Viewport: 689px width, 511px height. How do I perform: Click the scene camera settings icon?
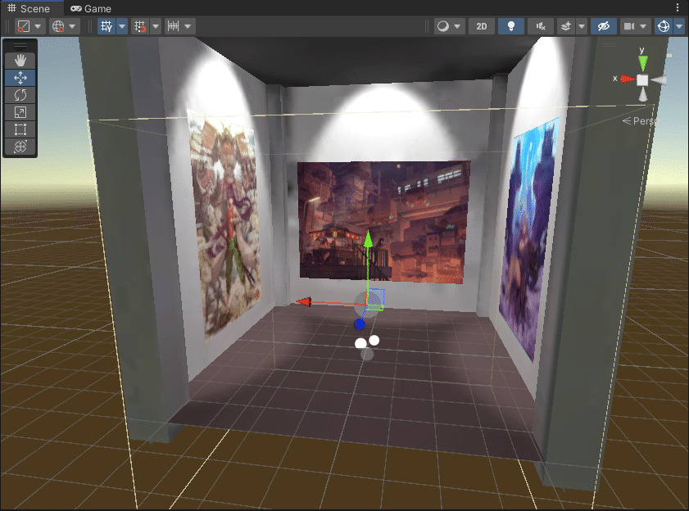629,26
